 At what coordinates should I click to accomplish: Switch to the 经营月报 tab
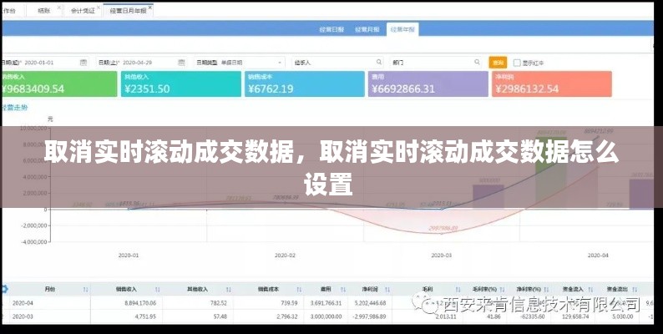tap(368, 28)
